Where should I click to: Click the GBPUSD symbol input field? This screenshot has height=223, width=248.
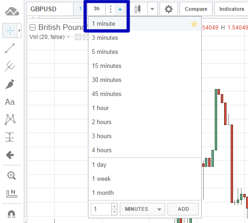click(x=50, y=9)
